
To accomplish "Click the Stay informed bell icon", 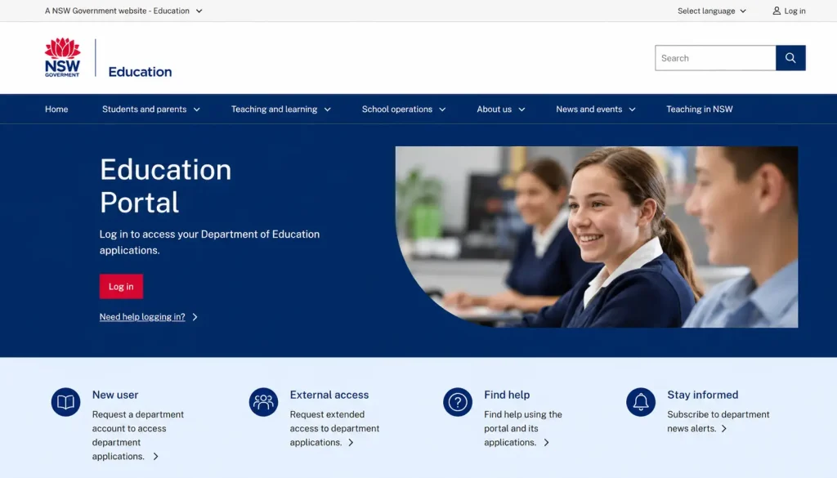I will (x=641, y=402).
